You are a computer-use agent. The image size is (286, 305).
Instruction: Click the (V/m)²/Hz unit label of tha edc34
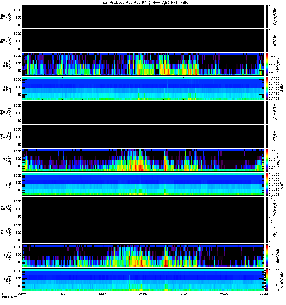coord(275,16)
